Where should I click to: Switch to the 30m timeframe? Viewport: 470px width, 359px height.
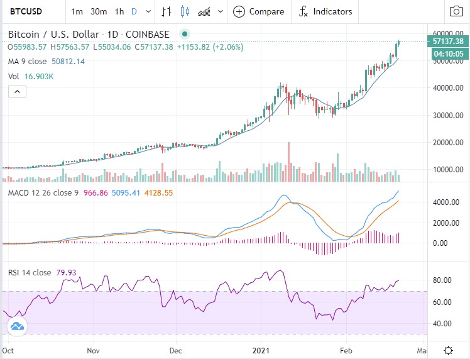click(98, 11)
